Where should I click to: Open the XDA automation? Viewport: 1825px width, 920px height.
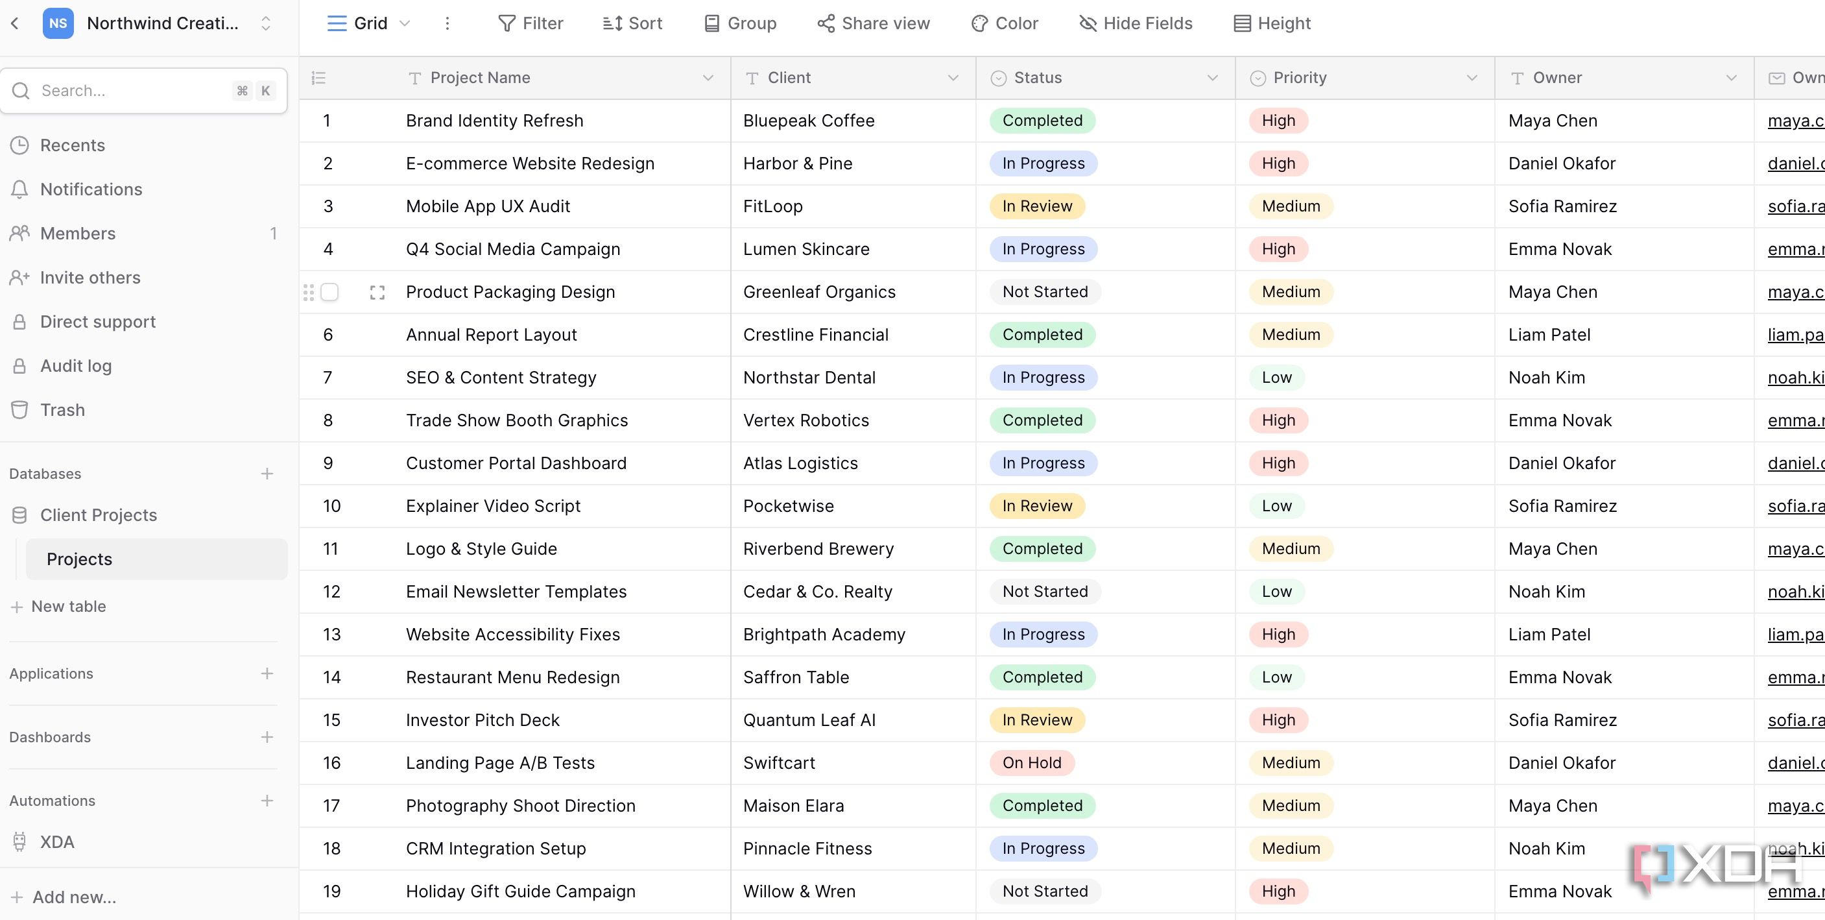[144, 842]
